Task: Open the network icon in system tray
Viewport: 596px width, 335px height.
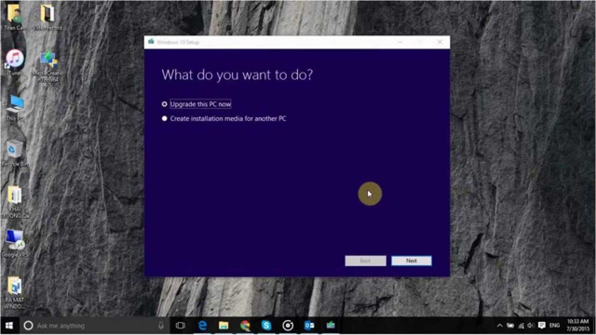Action: coord(521,326)
